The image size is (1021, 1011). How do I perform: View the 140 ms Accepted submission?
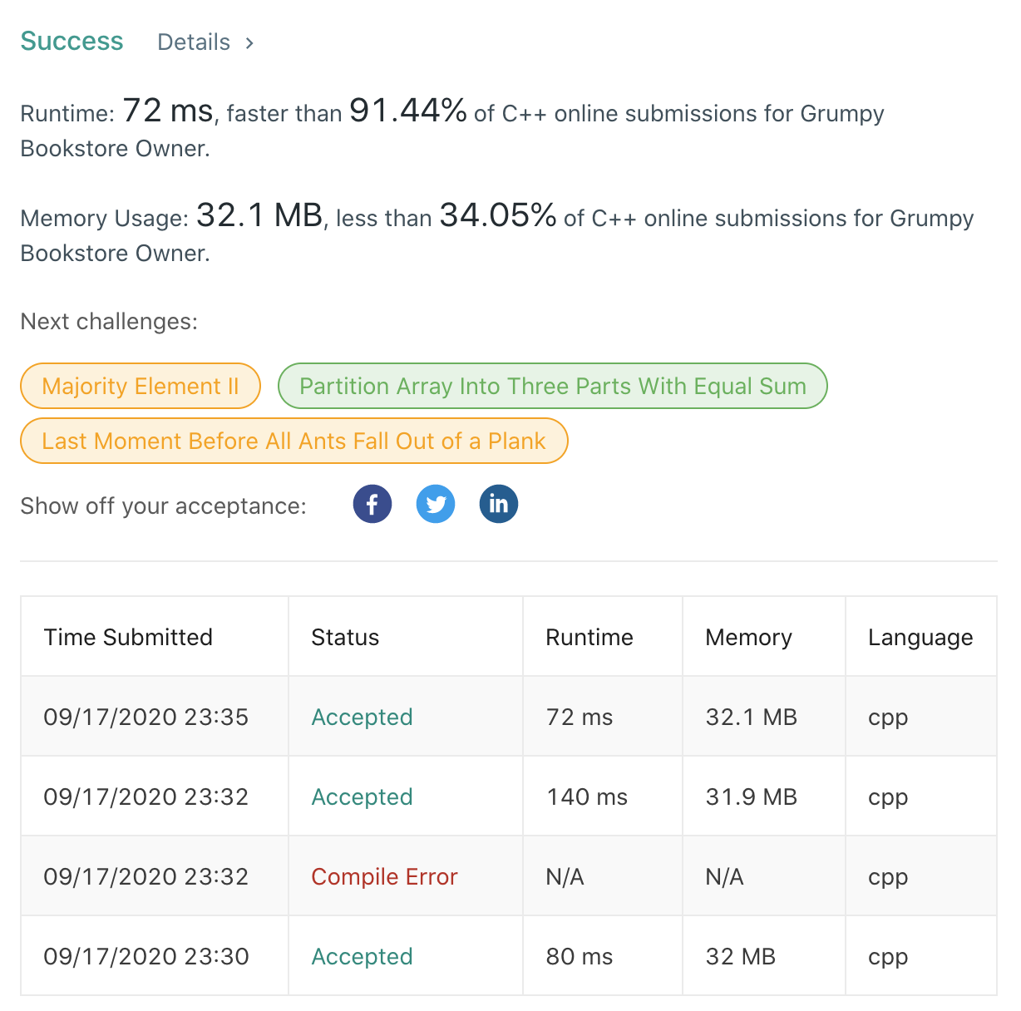[x=362, y=796]
